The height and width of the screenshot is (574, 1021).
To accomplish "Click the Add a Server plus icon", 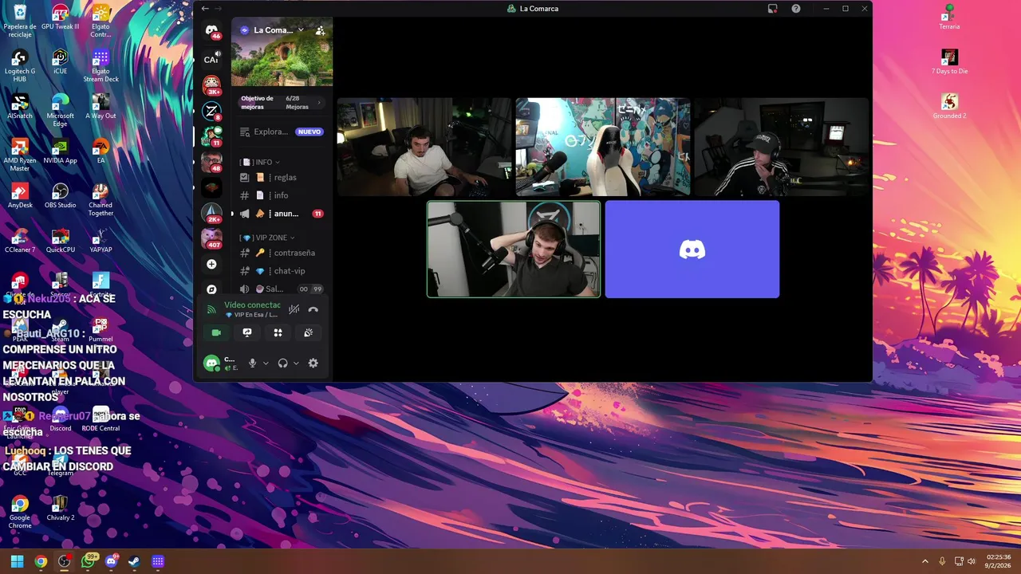I will coord(211,264).
